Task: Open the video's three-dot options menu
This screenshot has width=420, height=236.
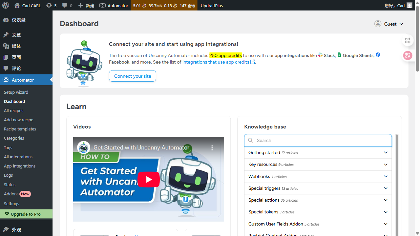Action: point(212,148)
